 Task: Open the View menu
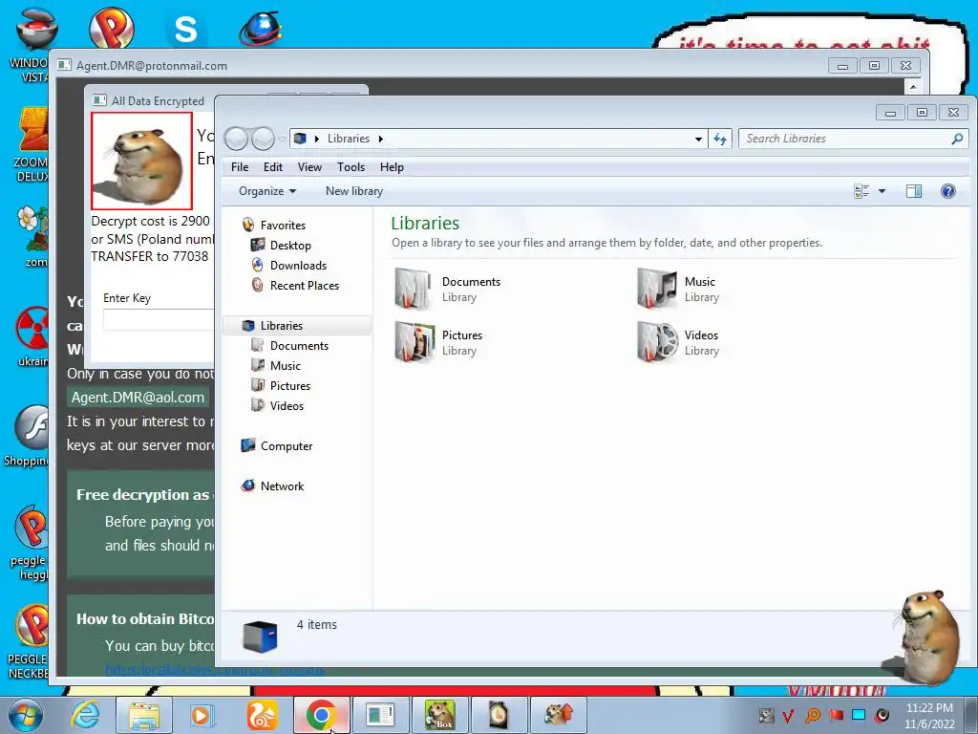point(309,167)
